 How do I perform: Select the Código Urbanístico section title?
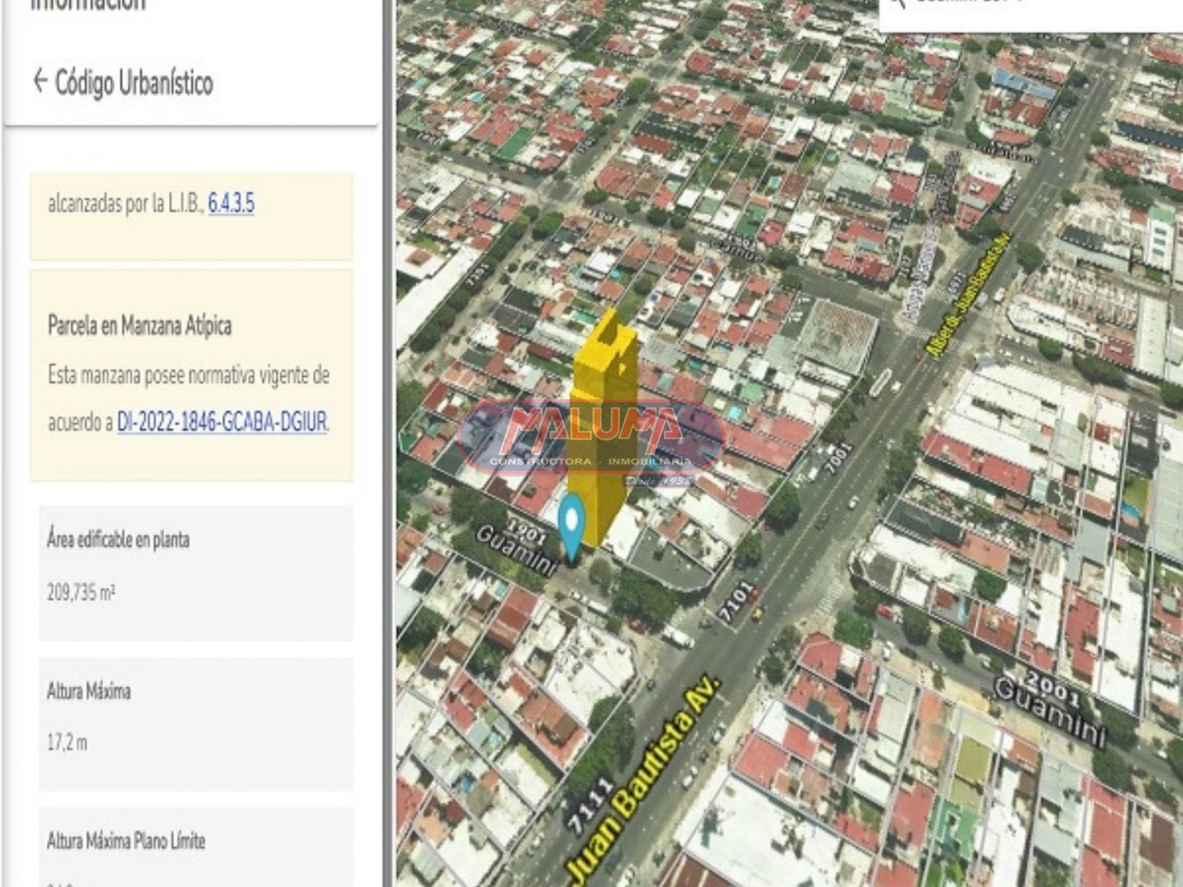134,83
